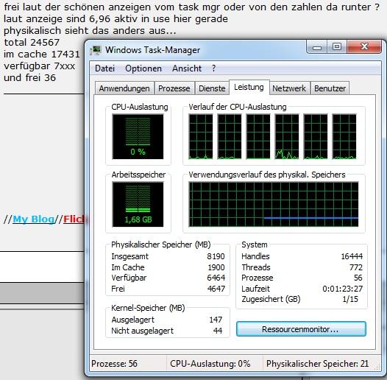
Task: Click the forum text 'und frei 36'
Action: 30,78
